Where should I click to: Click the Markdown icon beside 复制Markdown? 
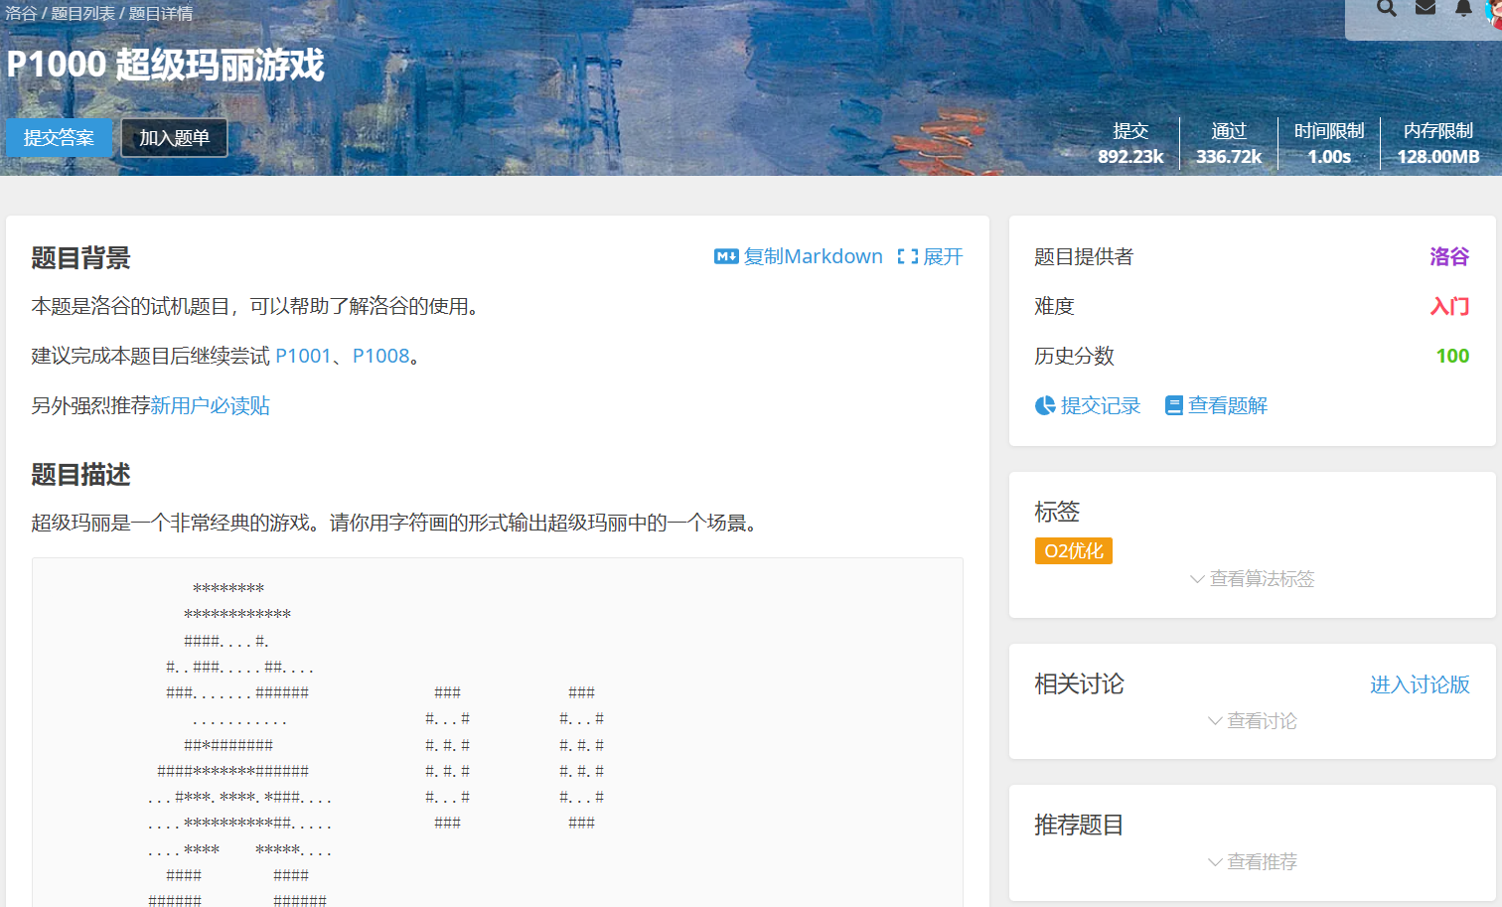click(x=726, y=256)
